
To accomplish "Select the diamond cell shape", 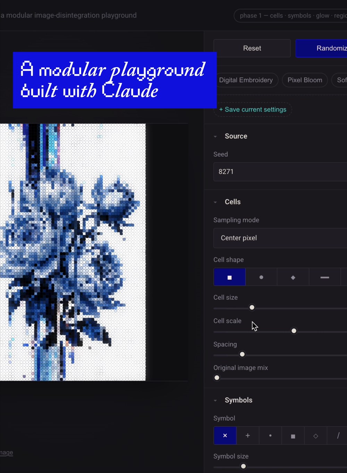I will point(293,277).
